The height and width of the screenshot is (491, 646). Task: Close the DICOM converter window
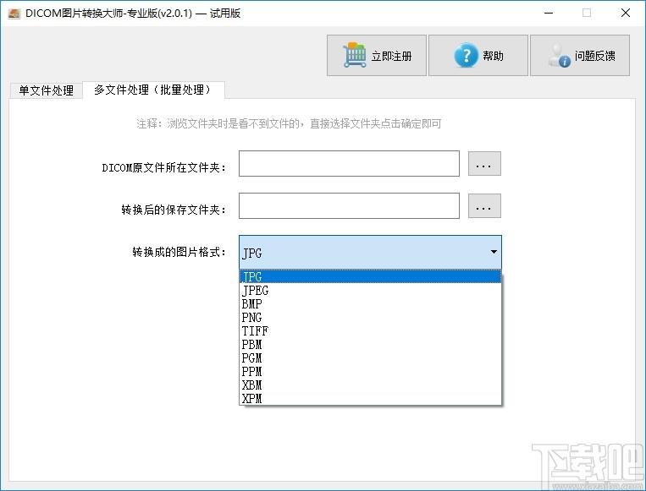point(626,14)
